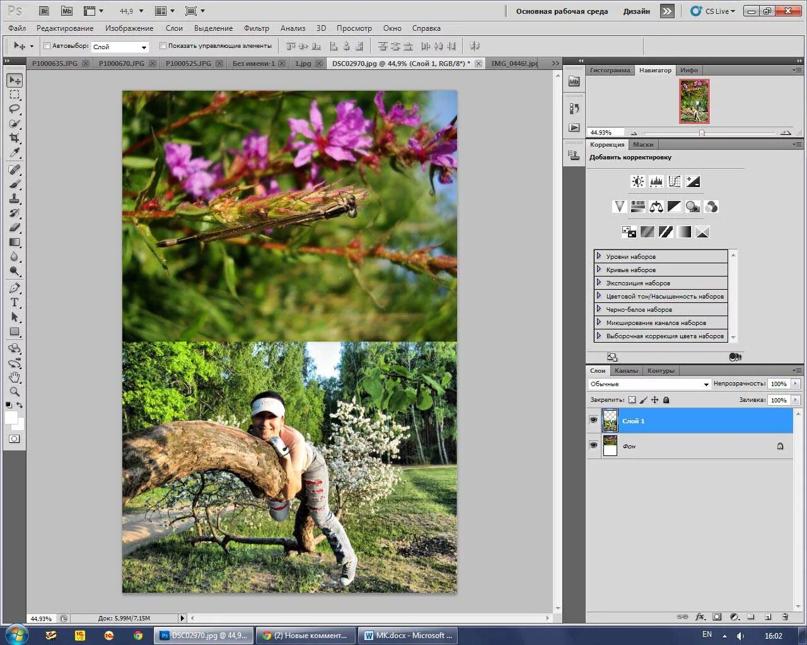Add Curves adjustment
This screenshot has height=645, width=807.
point(675,181)
